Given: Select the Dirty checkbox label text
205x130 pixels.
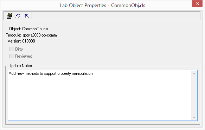Looking at the screenshot, I should click(x=19, y=49).
